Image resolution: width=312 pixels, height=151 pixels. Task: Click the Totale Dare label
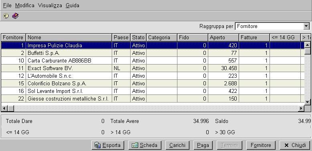(19, 121)
